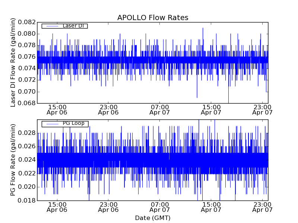Select the 0.076 tick label on Laser DI axis
This screenshot has height=223, width=298.
[x=27, y=57]
